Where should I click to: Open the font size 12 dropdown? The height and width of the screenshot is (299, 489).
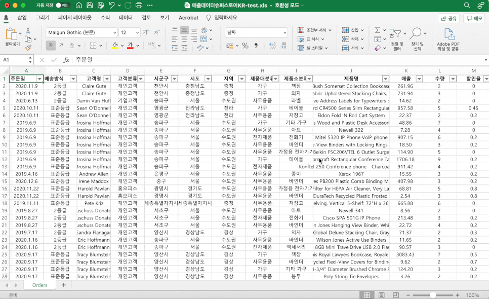tap(137, 32)
